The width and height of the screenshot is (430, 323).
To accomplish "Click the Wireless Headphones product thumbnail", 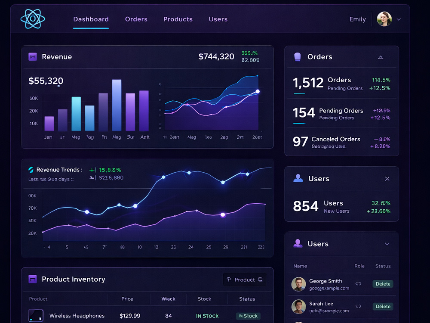I will [36, 315].
